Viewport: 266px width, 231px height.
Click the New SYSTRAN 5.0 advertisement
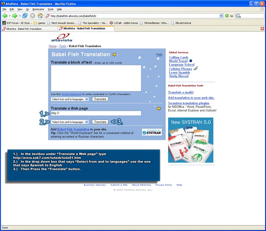click(191, 140)
